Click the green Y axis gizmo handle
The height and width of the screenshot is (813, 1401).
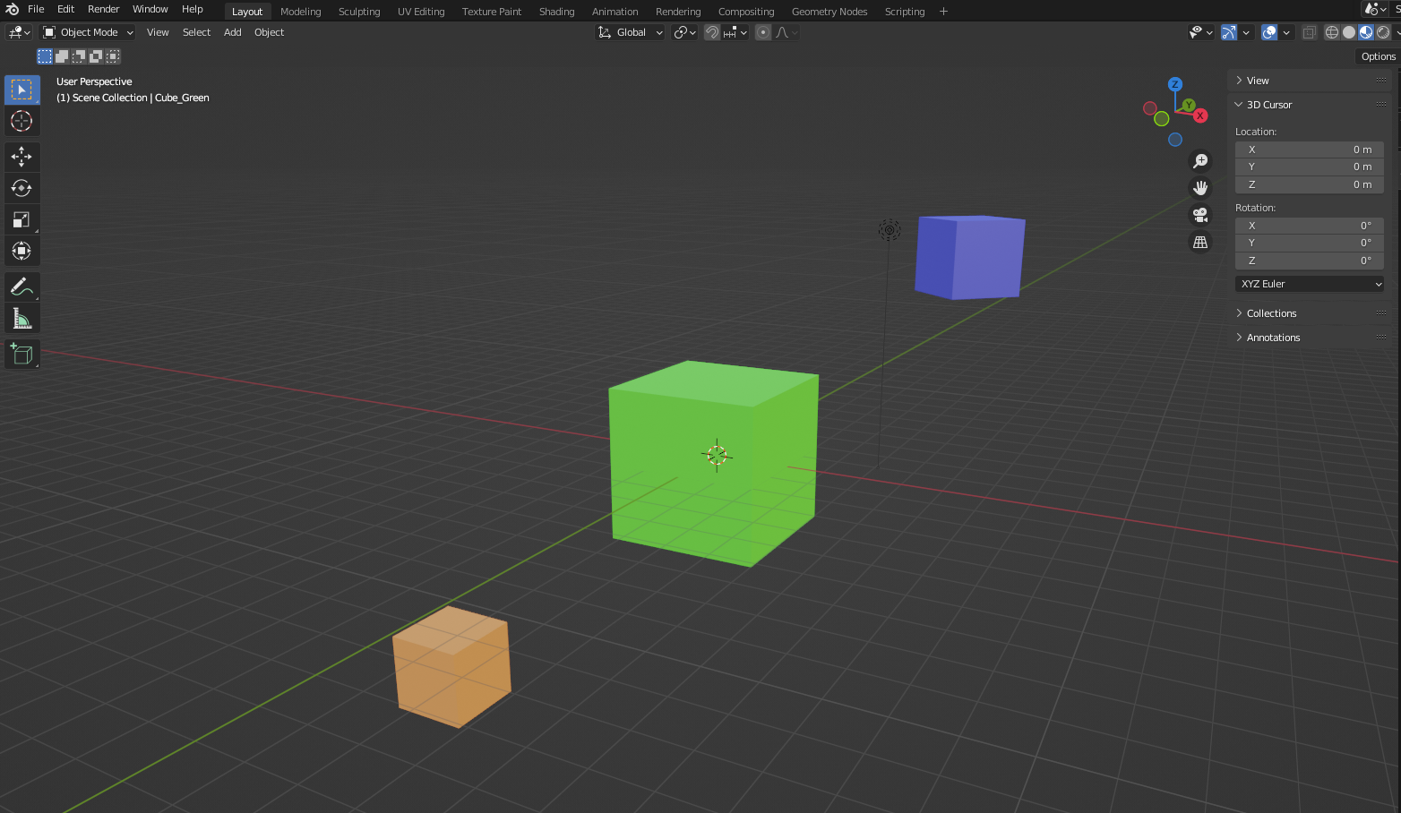(1189, 106)
